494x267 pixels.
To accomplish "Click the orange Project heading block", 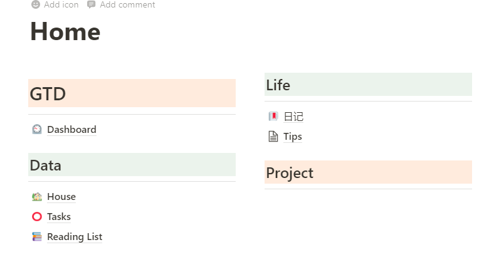I will coord(368,172).
